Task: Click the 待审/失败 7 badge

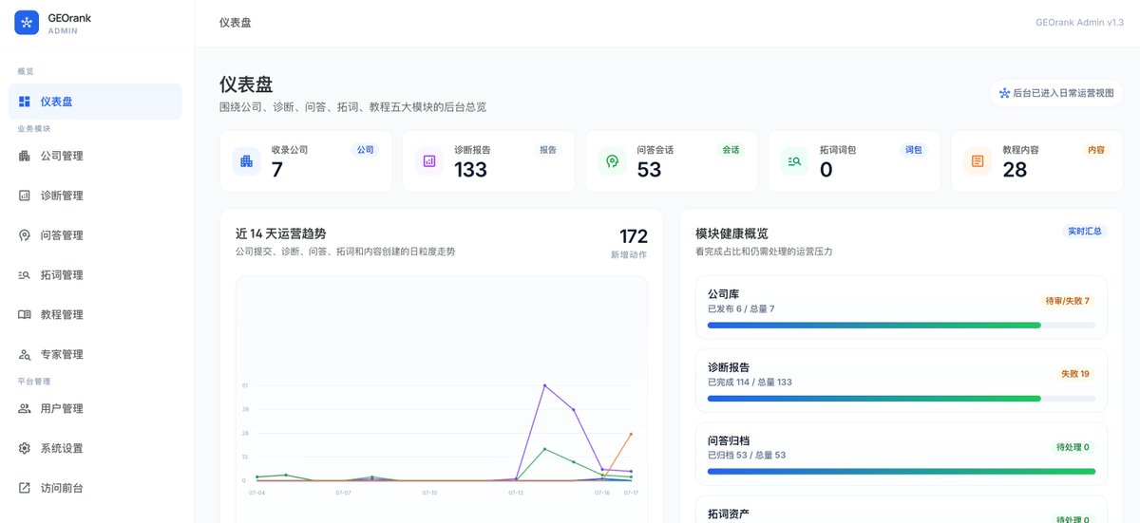Action: pyautogui.click(x=1067, y=301)
